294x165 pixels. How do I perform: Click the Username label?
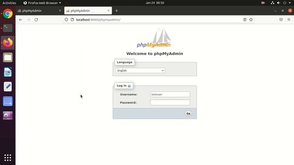(129, 94)
